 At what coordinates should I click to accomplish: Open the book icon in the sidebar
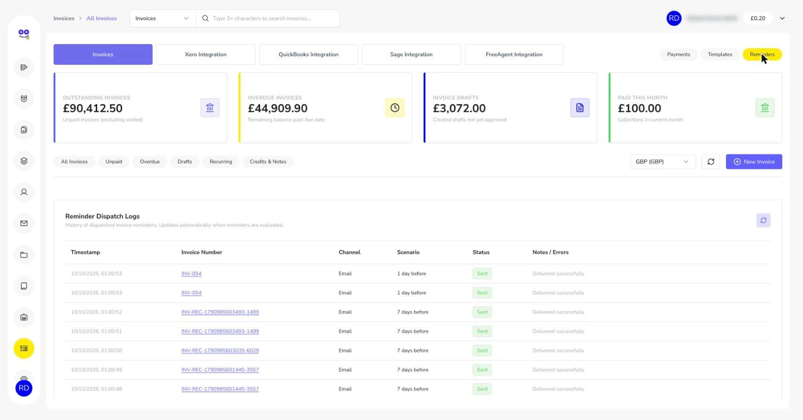coord(23,286)
